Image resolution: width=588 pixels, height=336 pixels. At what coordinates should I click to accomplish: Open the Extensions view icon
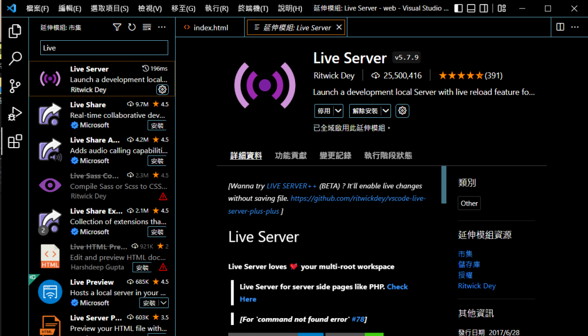coord(15,141)
